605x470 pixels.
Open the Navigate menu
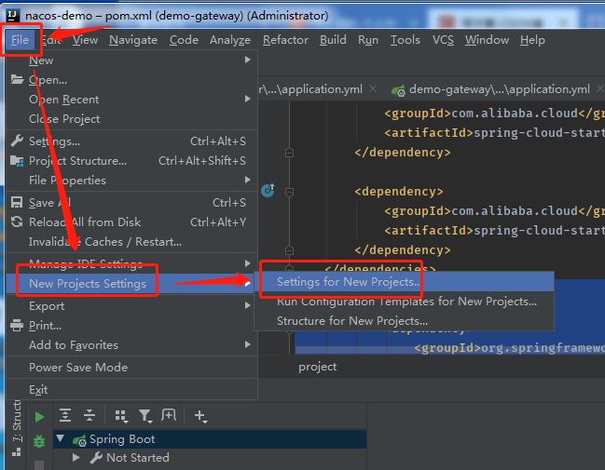(133, 40)
